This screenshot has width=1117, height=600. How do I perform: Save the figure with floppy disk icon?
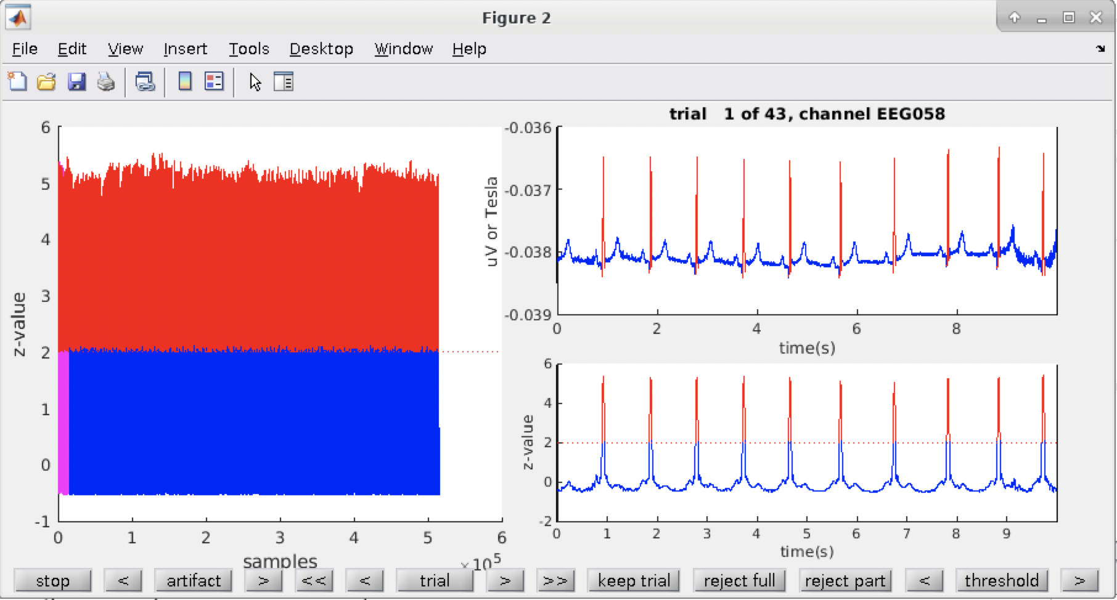76,81
